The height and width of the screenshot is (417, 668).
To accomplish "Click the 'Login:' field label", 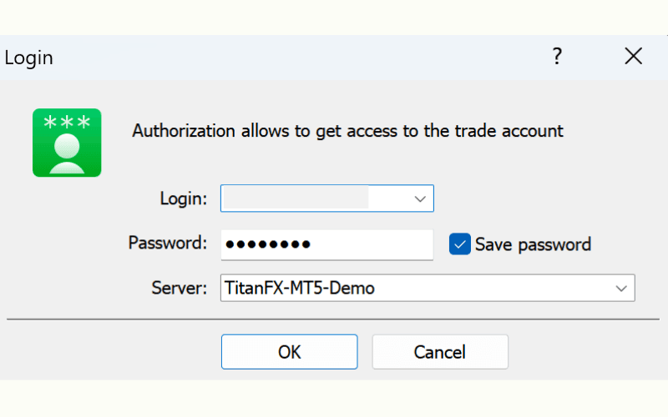I will click(x=183, y=198).
